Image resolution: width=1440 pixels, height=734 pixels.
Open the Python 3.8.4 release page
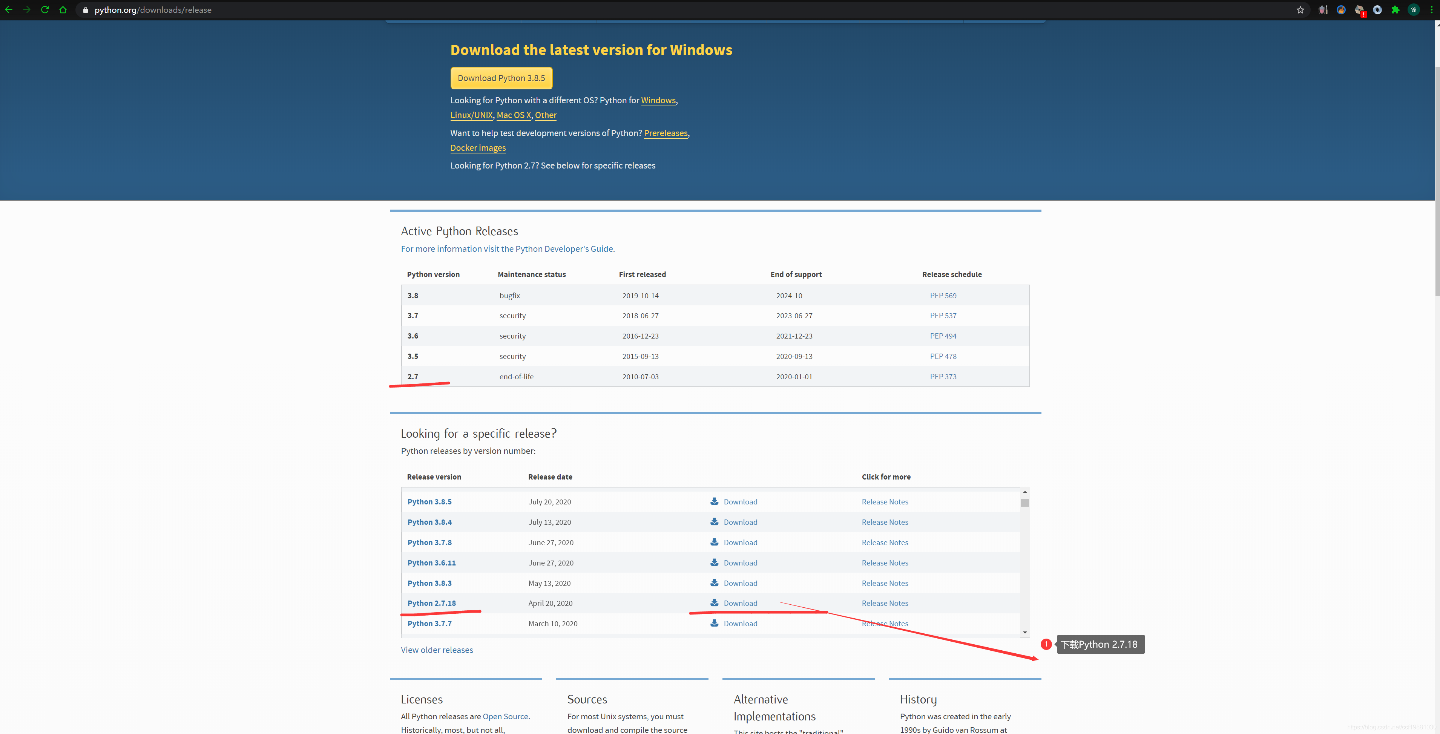click(x=429, y=522)
